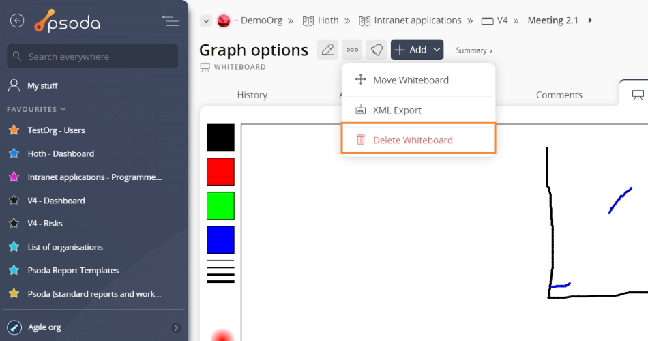648x341 pixels.
Task: Pick the blue color swatch
Action: (220, 239)
